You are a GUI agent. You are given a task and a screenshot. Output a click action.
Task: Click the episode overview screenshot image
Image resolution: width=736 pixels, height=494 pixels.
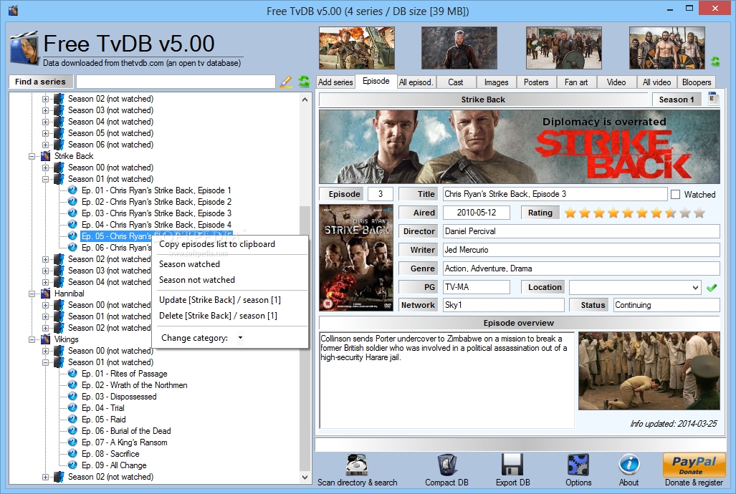pyautogui.click(x=649, y=371)
